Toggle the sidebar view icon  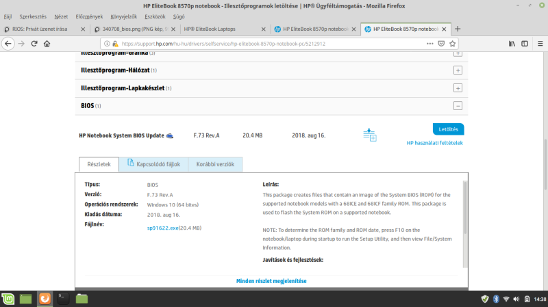tap(525, 44)
